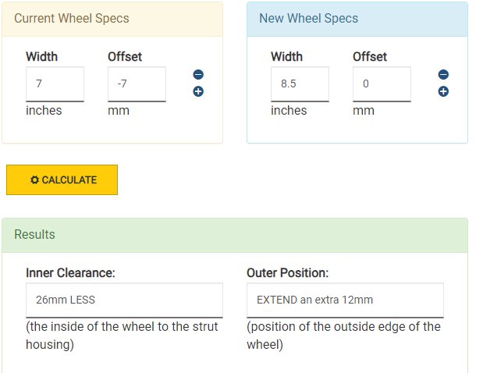This screenshot has height=373, width=483.
Task: Click the Outer Position label
Action: pos(288,273)
